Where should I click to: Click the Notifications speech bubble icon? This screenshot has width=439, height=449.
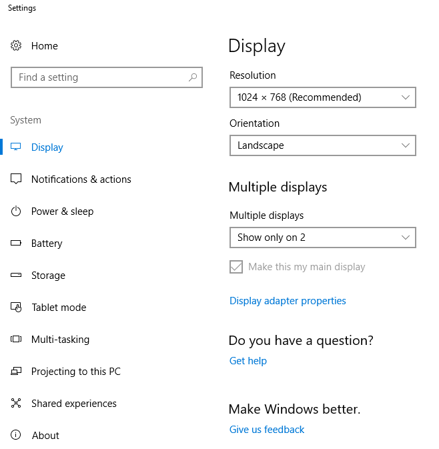(x=16, y=179)
